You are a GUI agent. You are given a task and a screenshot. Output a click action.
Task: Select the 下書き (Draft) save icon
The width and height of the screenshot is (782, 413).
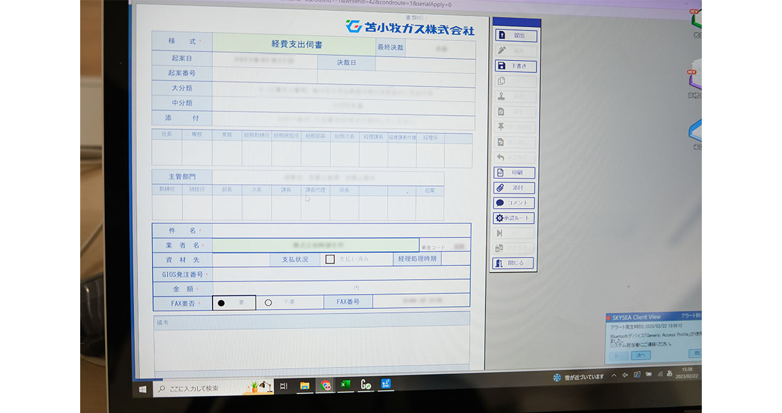[x=515, y=66]
